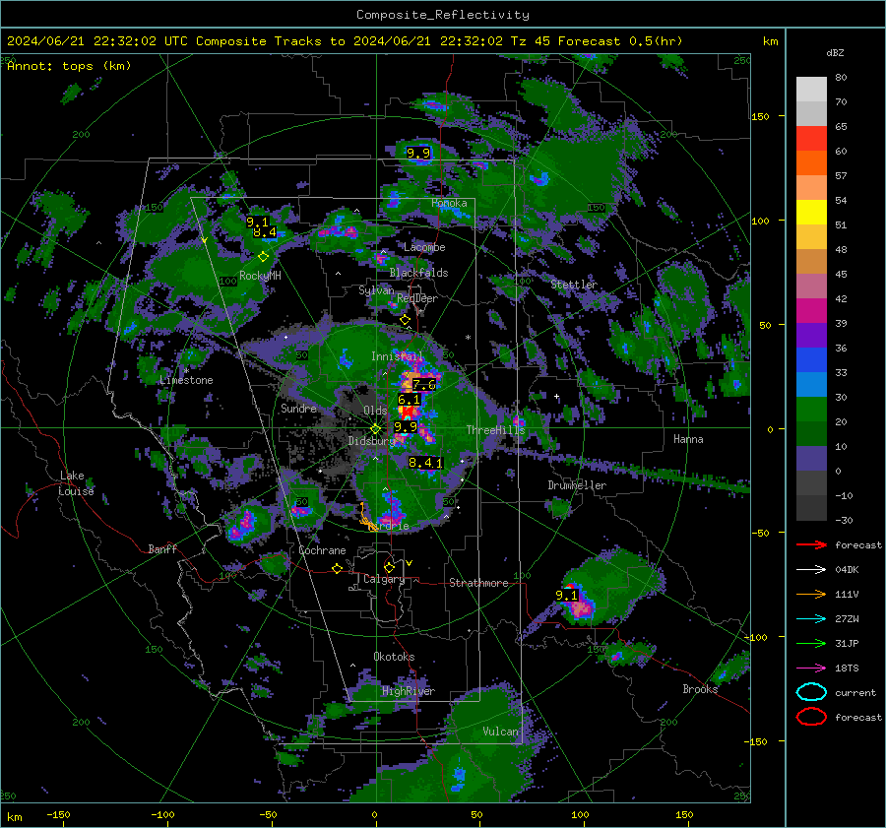886x828 pixels.
Task: Click the red forecast arrow in the legend
Action: tap(811, 544)
